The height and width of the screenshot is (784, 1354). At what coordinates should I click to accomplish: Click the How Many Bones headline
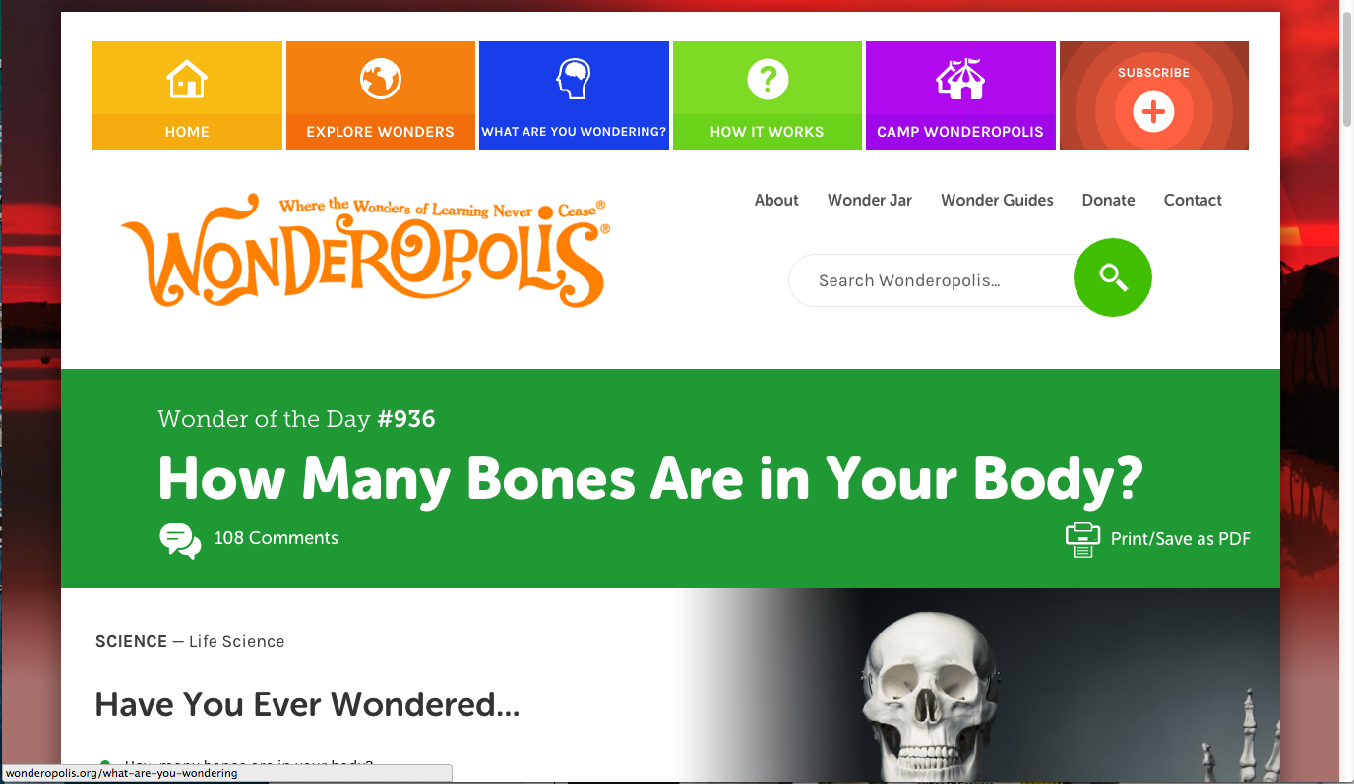point(650,479)
